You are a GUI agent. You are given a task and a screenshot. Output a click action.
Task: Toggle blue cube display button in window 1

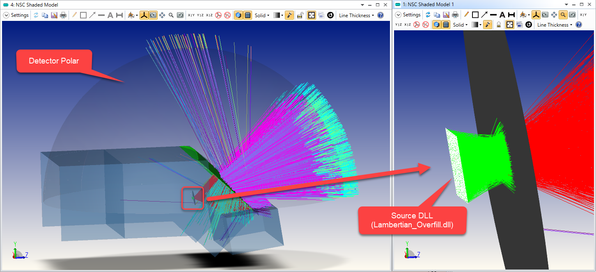437,25
